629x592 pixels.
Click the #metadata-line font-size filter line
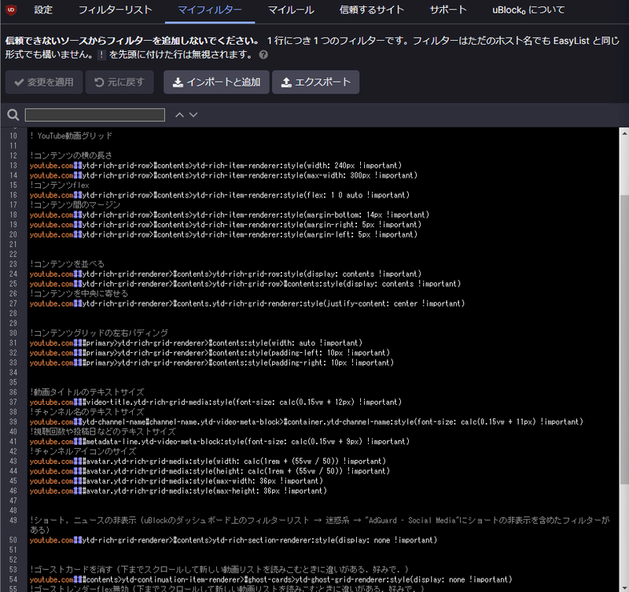(219, 442)
